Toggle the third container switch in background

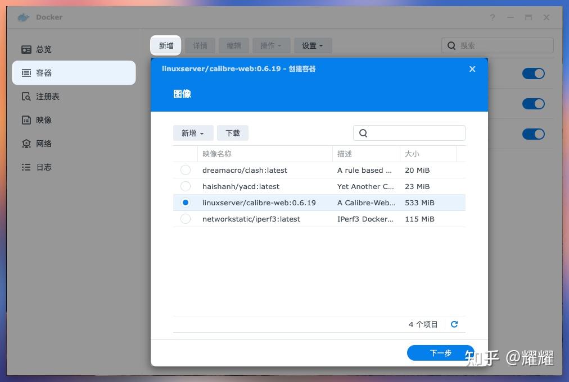[533, 134]
